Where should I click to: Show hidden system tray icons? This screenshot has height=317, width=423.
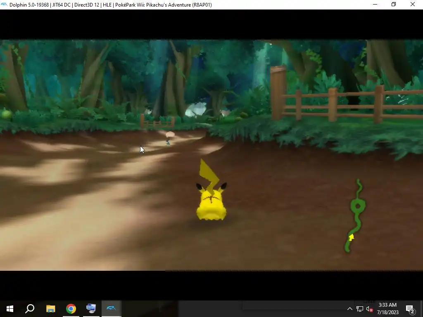coord(349,309)
